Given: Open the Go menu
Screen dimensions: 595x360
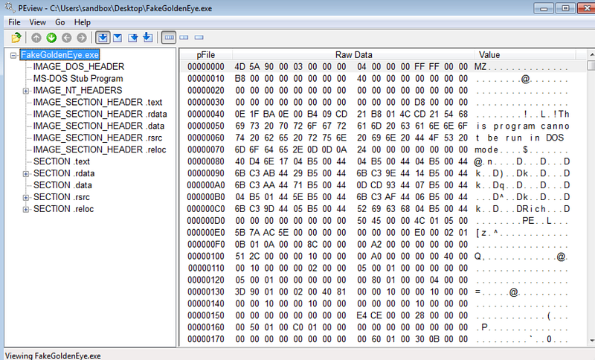Looking at the screenshot, I should [x=60, y=22].
